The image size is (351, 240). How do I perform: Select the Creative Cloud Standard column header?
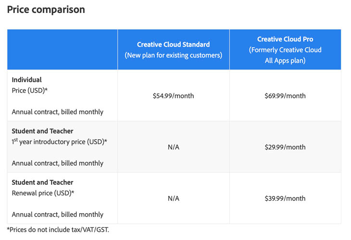pos(173,49)
